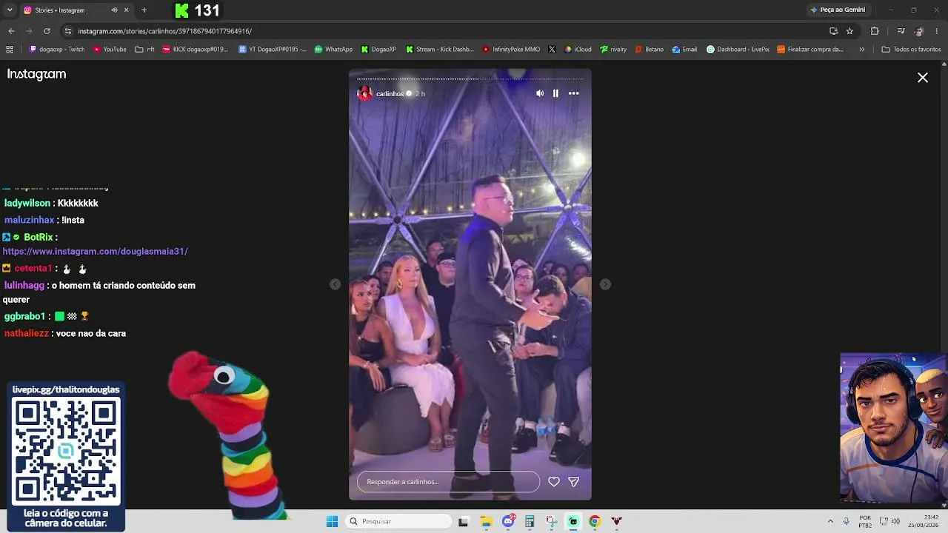This screenshot has height=533, width=948.
Task: Open Task View from the taskbar
Action: (464, 521)
